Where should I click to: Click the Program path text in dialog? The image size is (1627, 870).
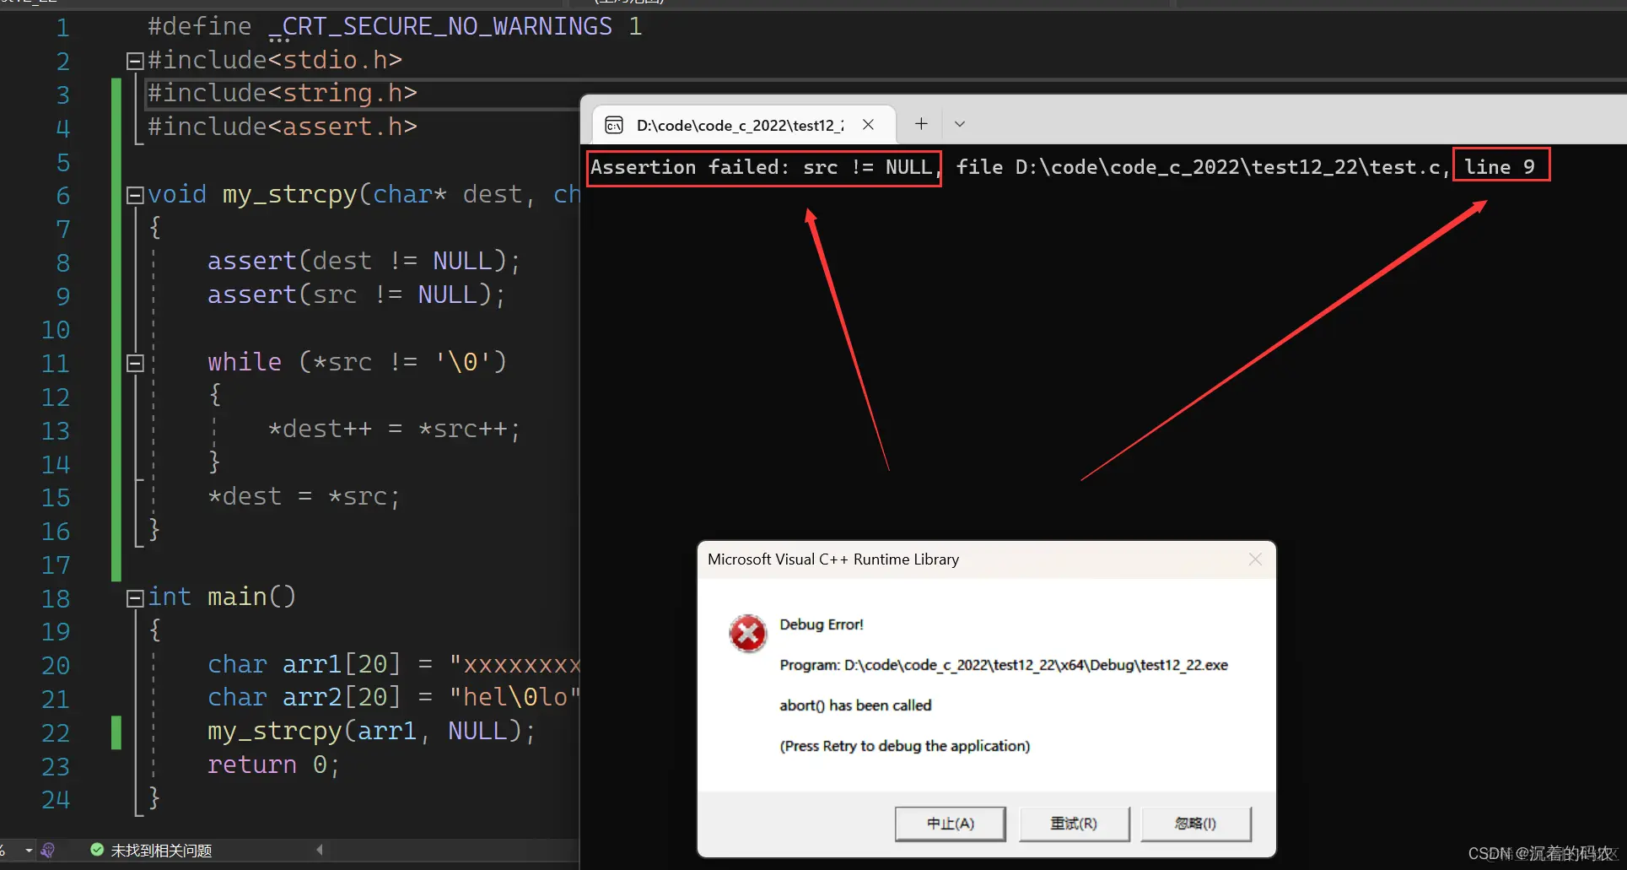[1004, 665]
